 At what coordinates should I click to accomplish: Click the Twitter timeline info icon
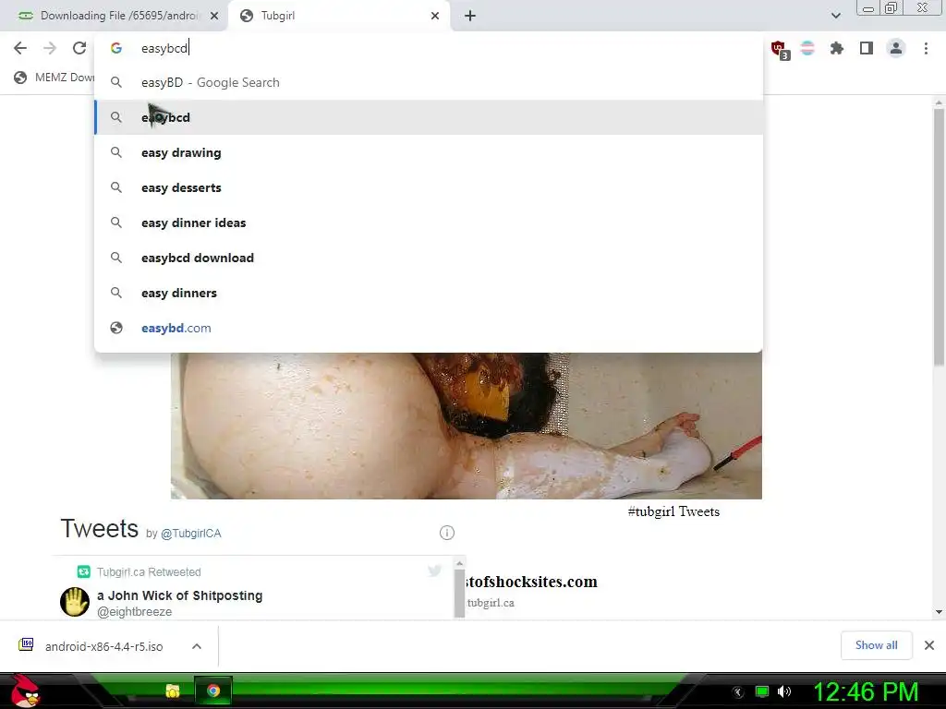446,533
